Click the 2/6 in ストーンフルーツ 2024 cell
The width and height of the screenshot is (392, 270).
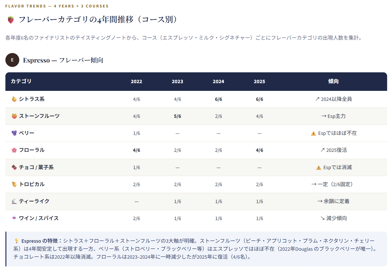(x=218, y=116)
